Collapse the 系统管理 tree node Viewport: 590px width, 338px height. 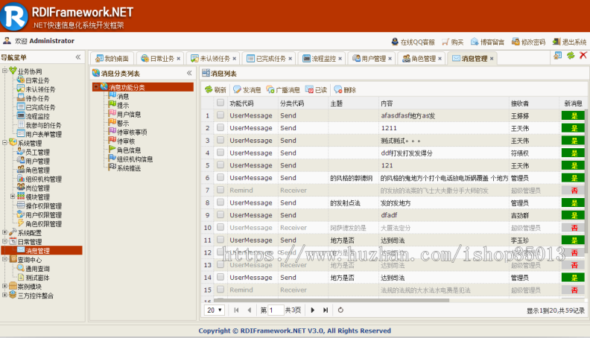click(5, 142)
